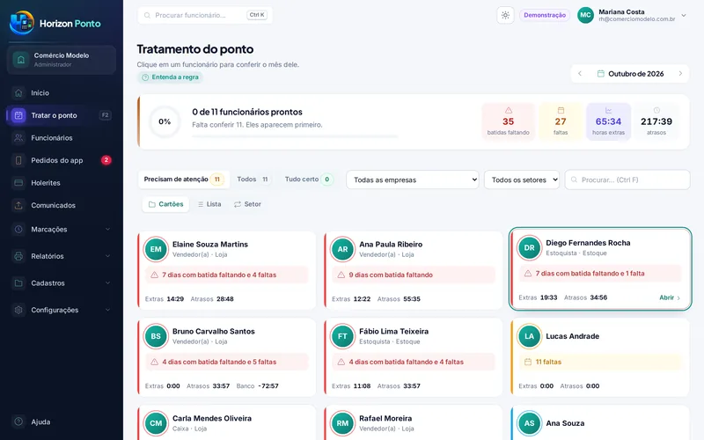Click the 0% progress circle

[165, 121]
